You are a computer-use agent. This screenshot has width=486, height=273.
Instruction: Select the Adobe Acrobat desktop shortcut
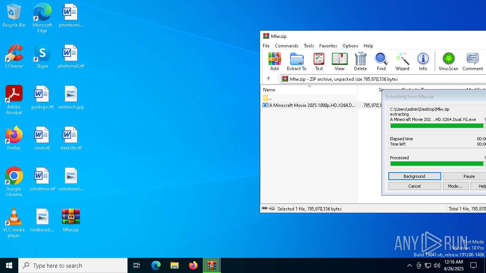coord(14,100)
